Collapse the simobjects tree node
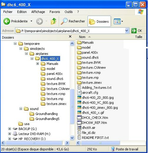Screen dimensions: 148x153 [x=21, y=49]
